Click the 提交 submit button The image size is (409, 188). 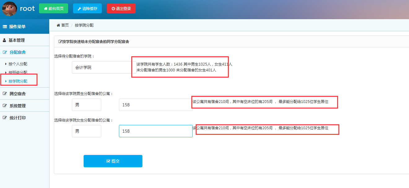pyautogui.click(x=113, y=161)
